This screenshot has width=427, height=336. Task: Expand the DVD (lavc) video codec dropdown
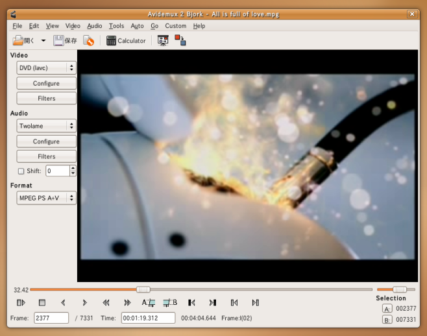(x=46, y=68)
